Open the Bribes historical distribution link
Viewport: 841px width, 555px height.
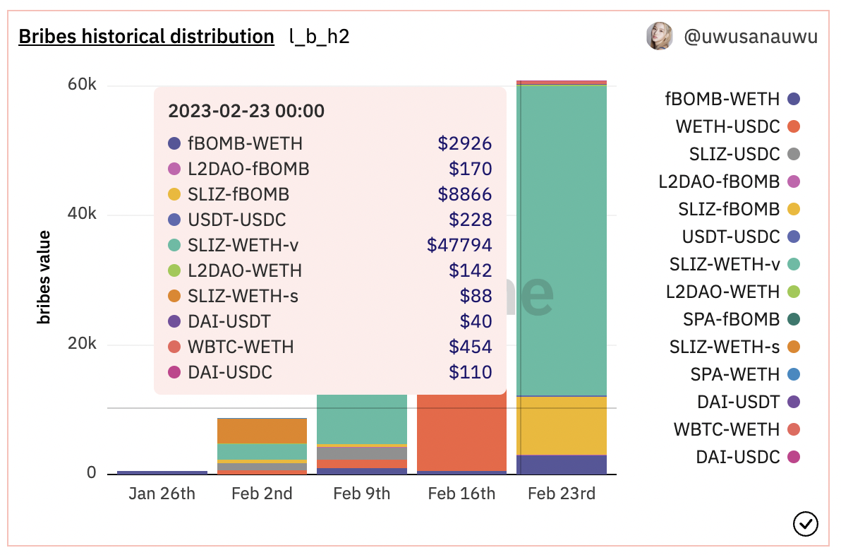pos(146,36)
